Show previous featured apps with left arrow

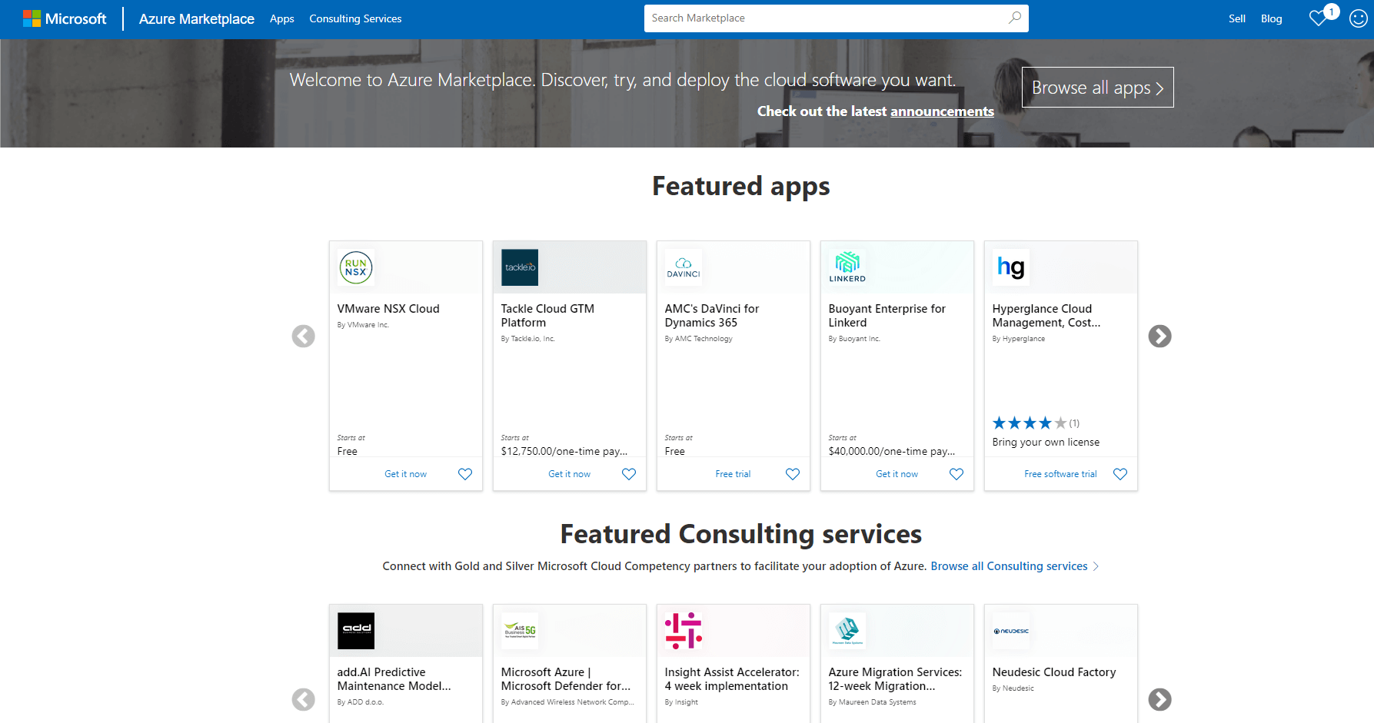(304, 336)
